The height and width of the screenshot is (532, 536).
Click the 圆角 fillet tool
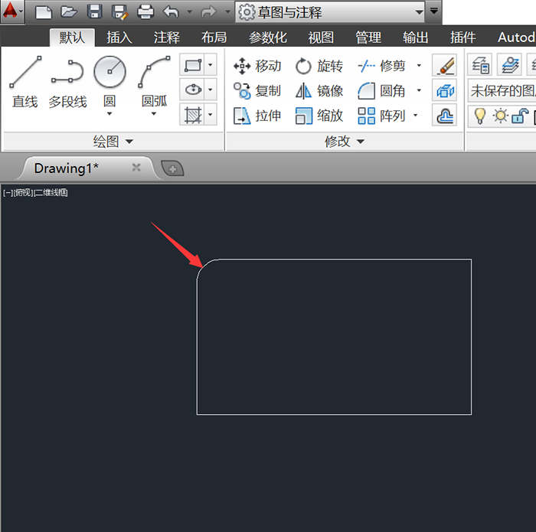pyautogui.click(x=382, y=91)
